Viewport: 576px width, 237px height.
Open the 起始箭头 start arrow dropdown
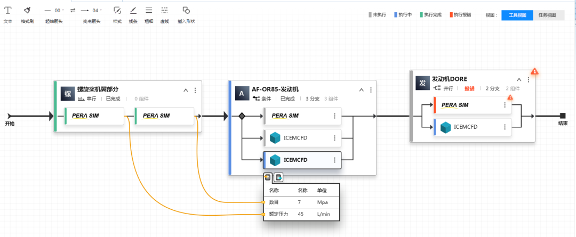click(54, 10)
